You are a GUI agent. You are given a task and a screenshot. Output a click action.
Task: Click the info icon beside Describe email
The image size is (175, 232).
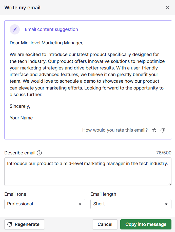click(x=39, y=153)
